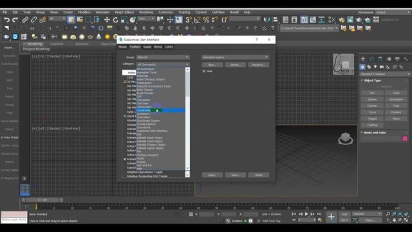
Task: Select Customize User Interface in category list
Action: [152, 131]
